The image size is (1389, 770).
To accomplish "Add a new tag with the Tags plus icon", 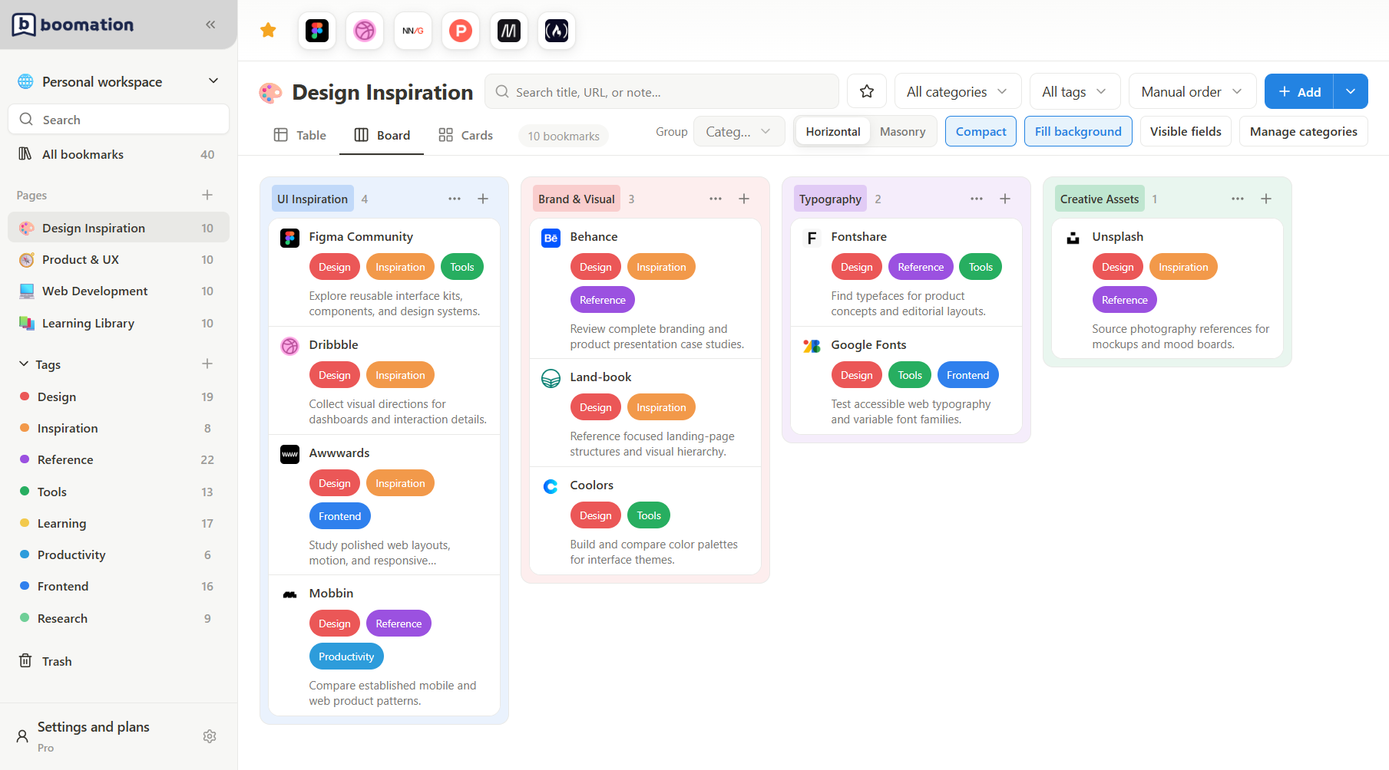I will click(x=207, y=364).
